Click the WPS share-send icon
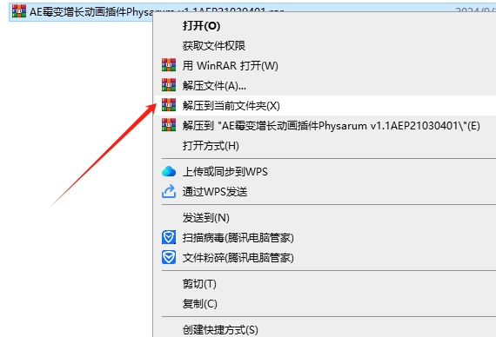Viewport: 496px width, 337px height. click(169, 191)
